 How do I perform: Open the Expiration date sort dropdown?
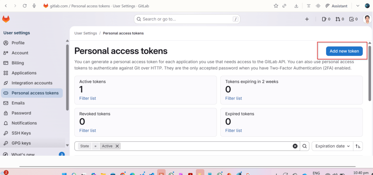pos(333,146)
